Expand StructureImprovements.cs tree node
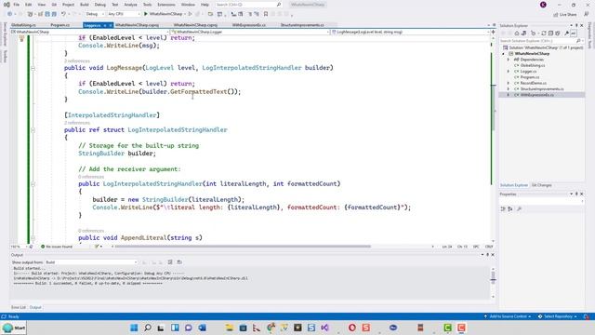 509,89
